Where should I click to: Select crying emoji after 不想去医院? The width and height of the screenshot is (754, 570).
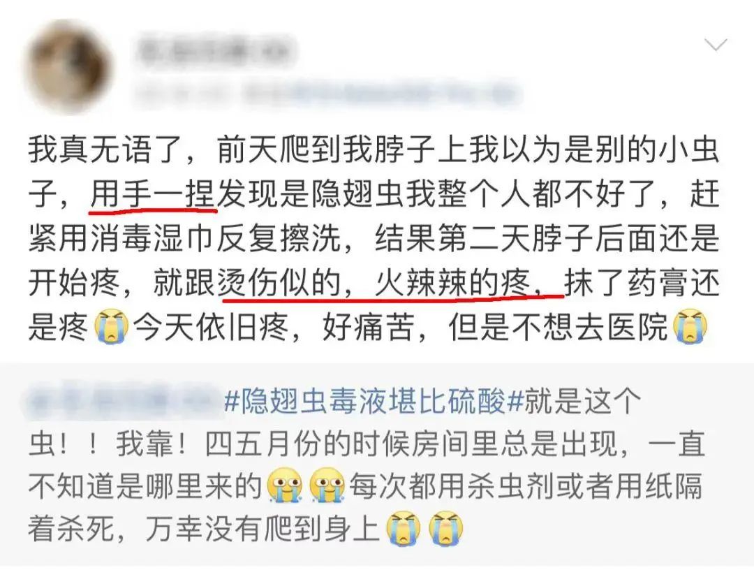click(x=691, y=326)
